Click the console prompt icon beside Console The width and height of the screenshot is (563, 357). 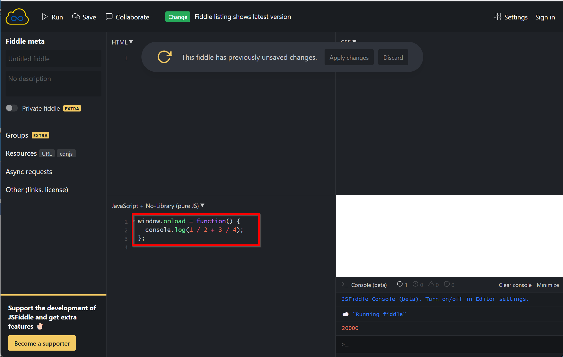coord(345,285)
